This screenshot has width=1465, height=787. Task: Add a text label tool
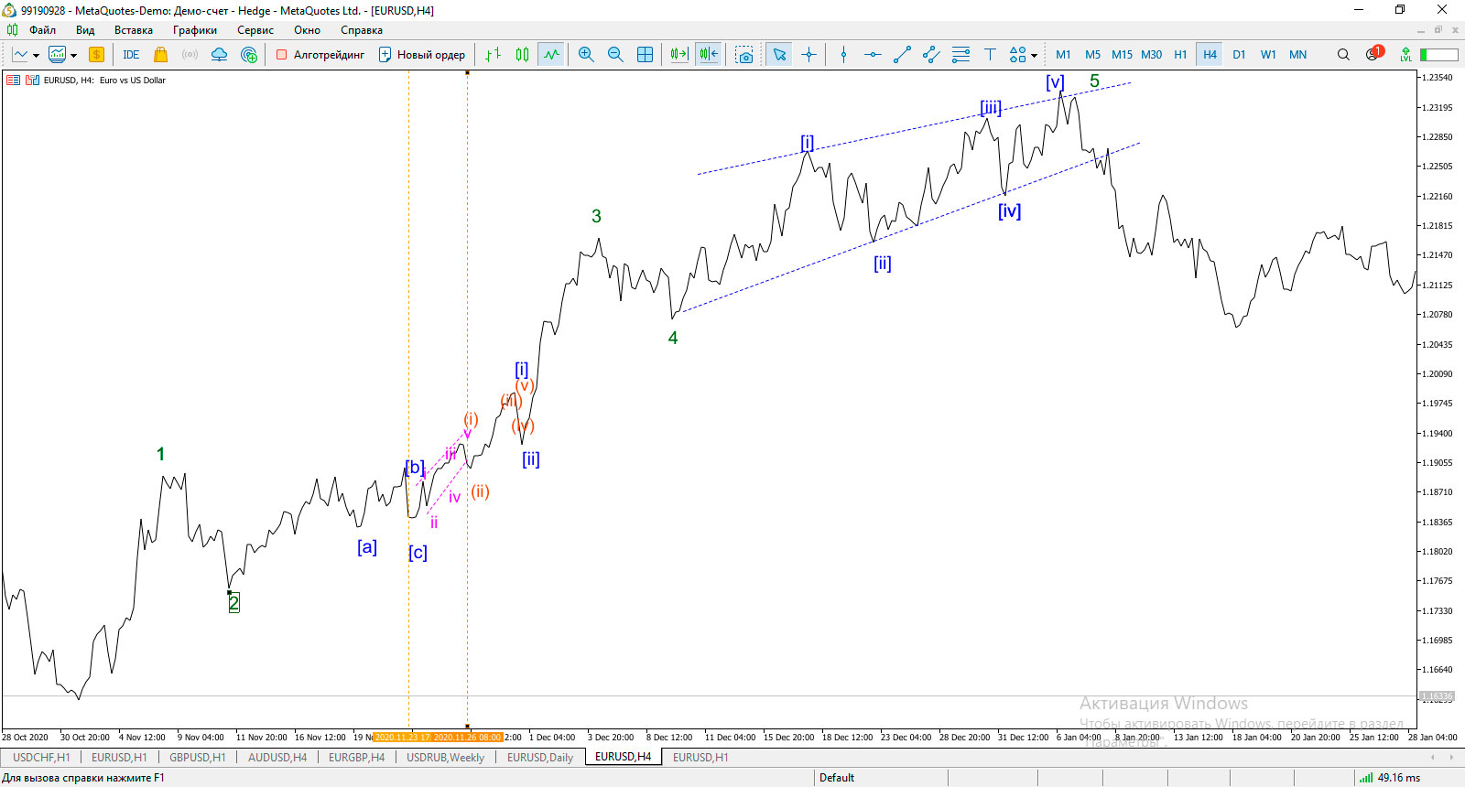(990, 55)
